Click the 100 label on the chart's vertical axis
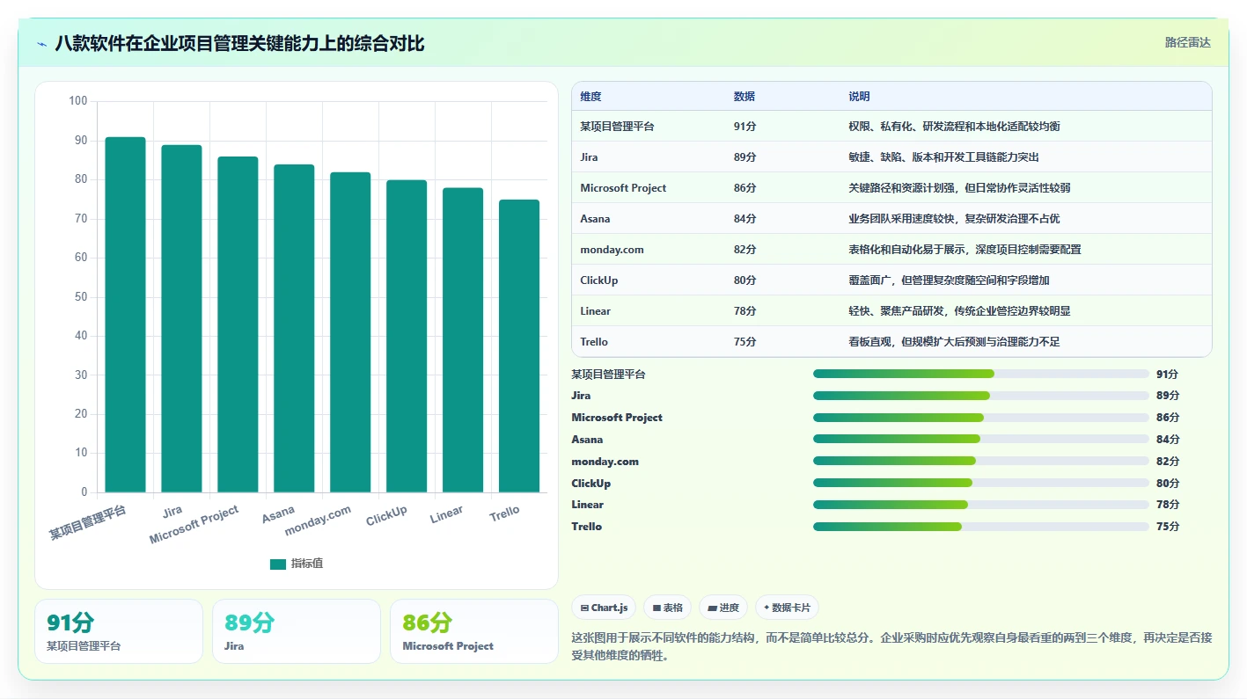Viewport: 1247px width, 699px height. point(78,101)
